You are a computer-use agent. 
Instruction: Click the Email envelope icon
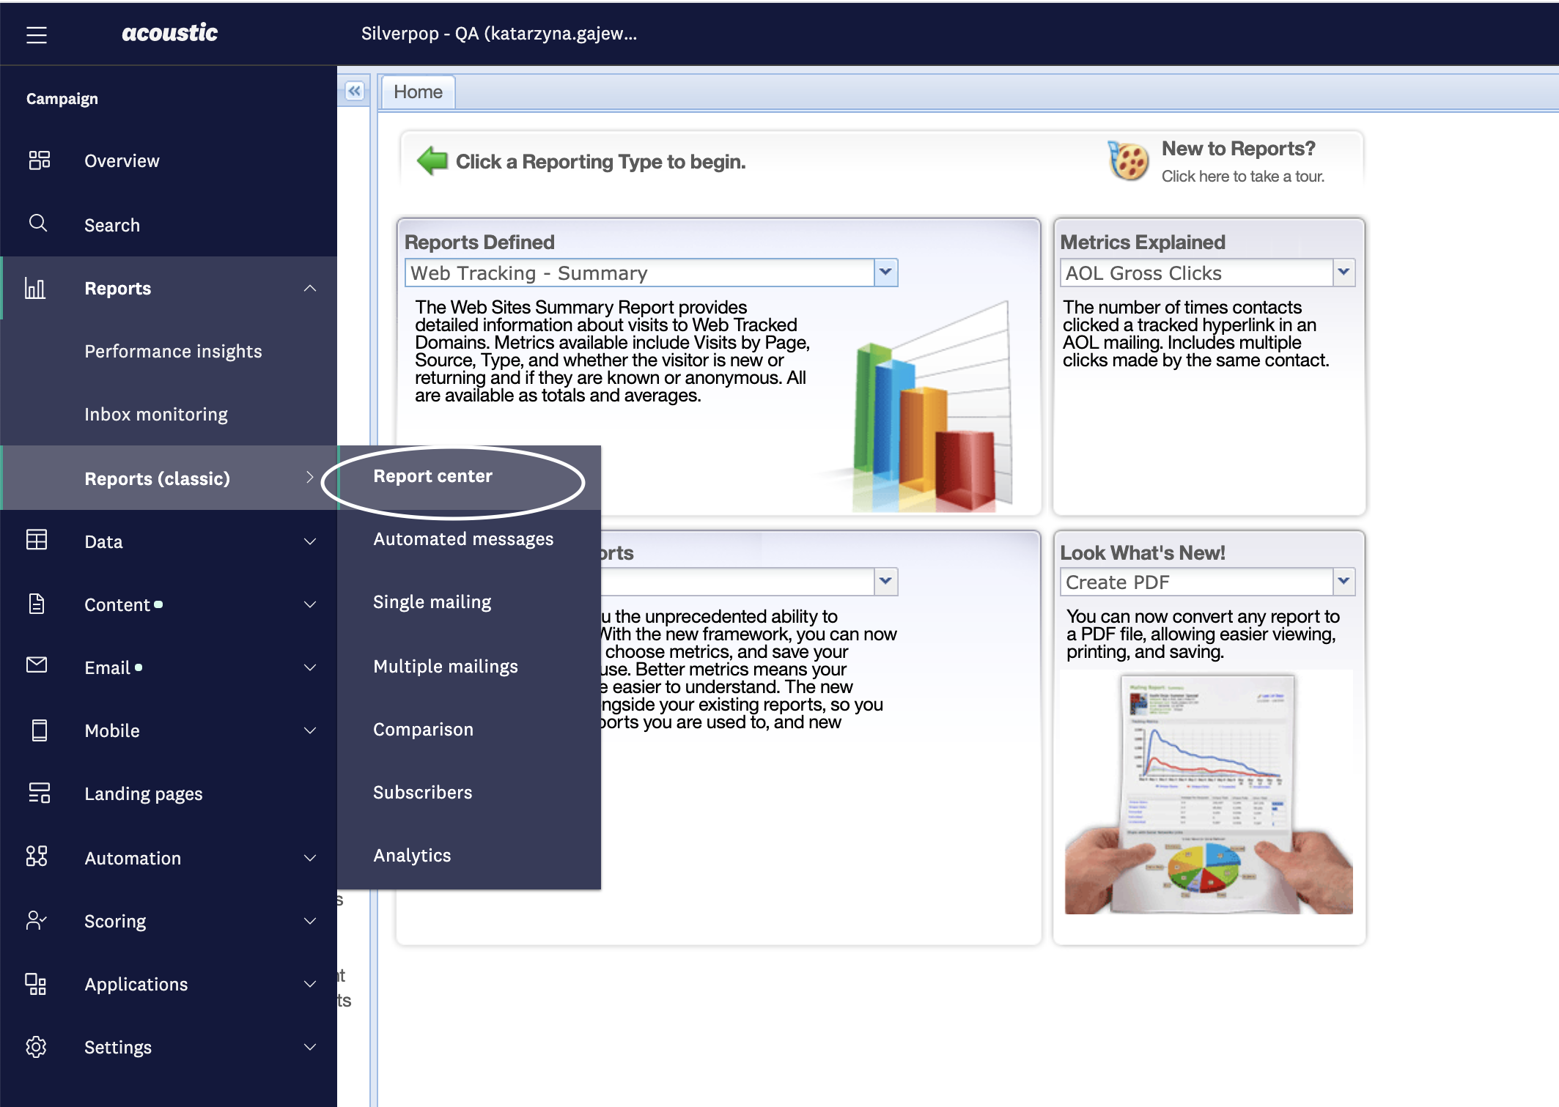(37, 665)
